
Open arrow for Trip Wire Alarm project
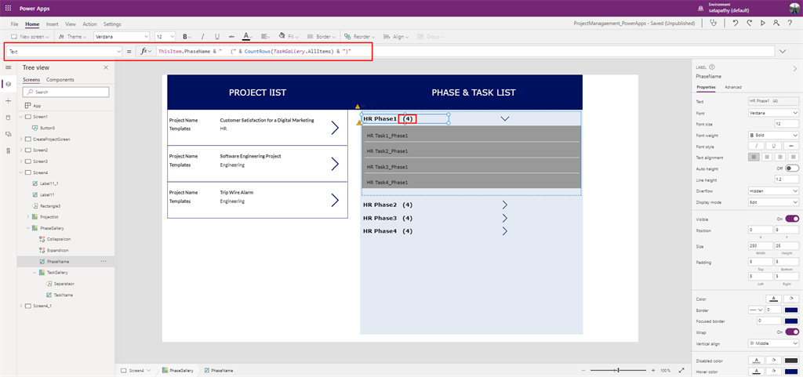[336, 200]
